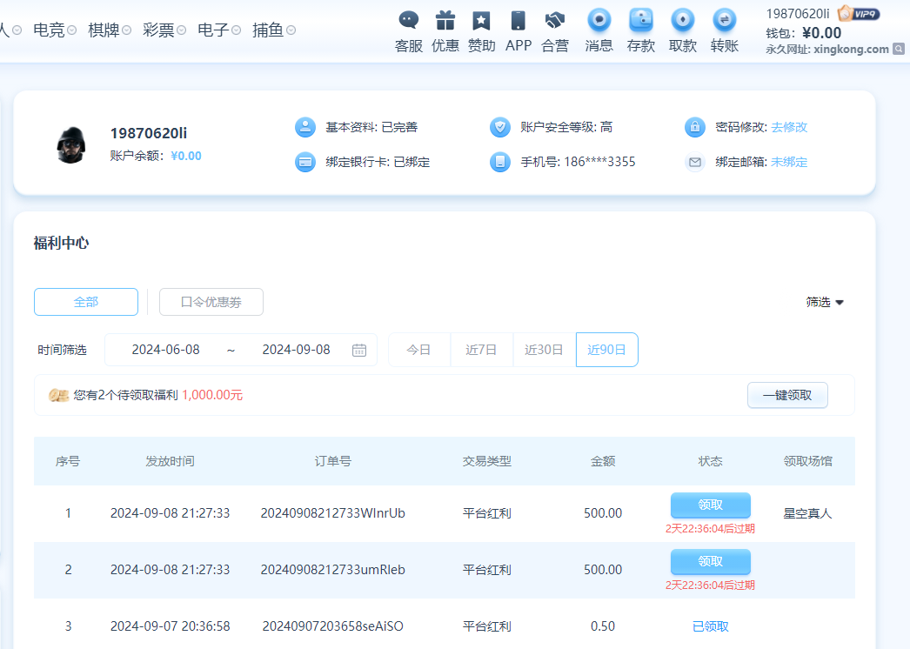Expand the 电竞 esports navigation menu
This screenshot has height=649, width=910.
pyautogui.click(x=55, y=30)
